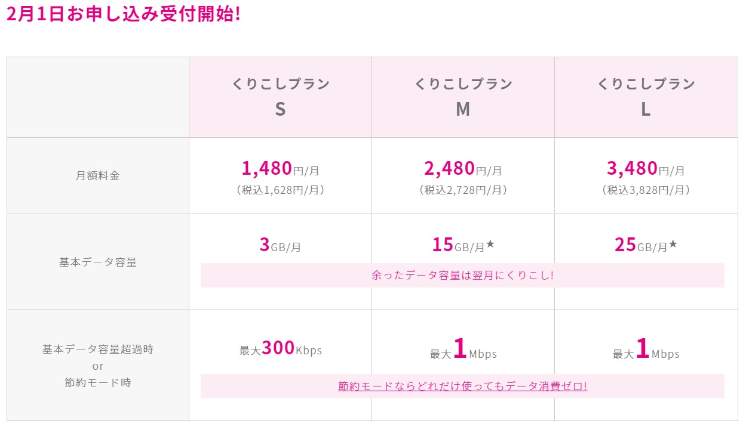Click the 2月1日お申し込み受付開始 heading
This screenshot has width=746, height=433.
[x=124, y=14]
